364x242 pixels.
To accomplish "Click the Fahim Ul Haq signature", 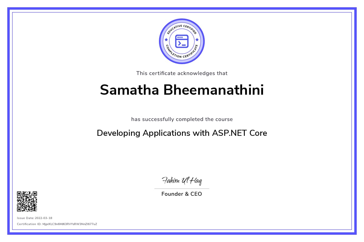I will click(182, 181).
